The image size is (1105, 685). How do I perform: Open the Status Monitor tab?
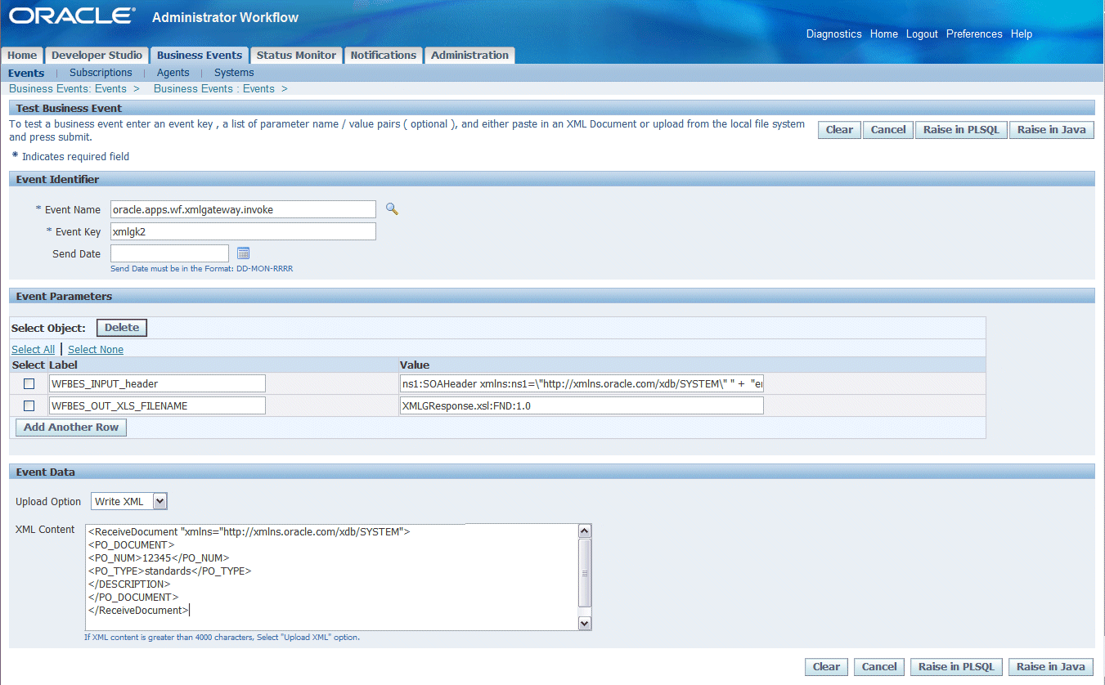296,55
